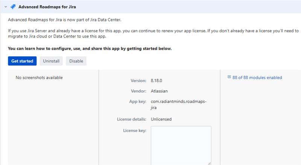Click the Unlicensed license details value

coord(161,119)
